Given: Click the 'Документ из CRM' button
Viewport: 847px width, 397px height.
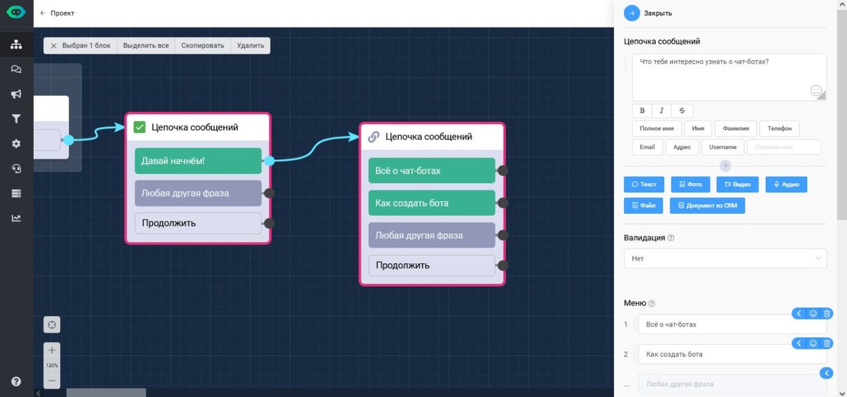Looking at the screenshot, I should pyautogui.click(x=707, y=206).
